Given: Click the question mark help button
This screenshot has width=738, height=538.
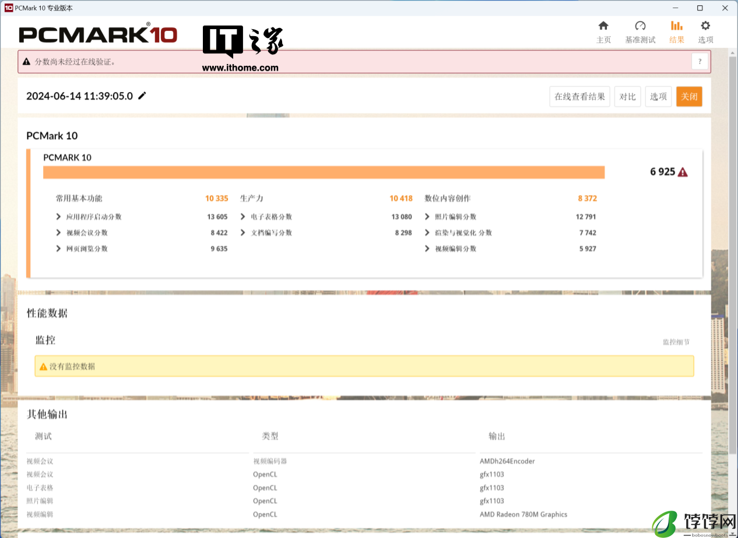Looking at the screenshot, I should [x=700, y=61].
